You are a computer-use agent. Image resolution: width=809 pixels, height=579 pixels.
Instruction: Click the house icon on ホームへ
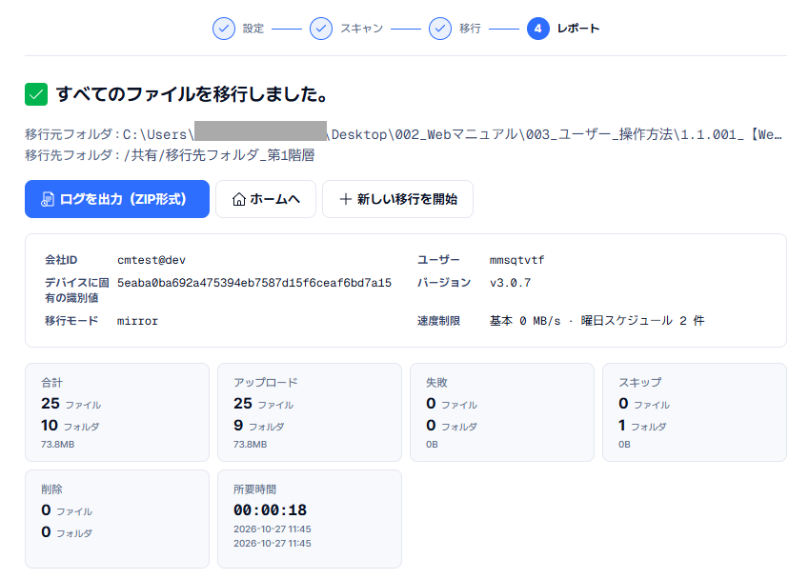click(239, 199)
